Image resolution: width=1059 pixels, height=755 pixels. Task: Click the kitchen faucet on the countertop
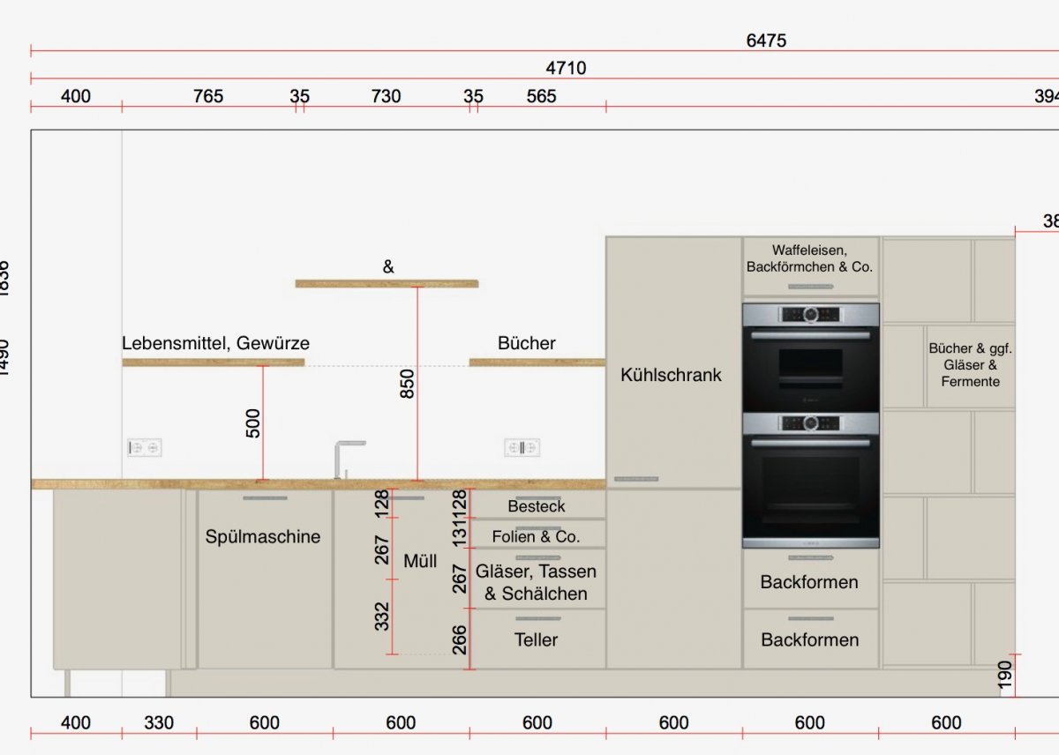pyautogui.click(x=344, y=459)
